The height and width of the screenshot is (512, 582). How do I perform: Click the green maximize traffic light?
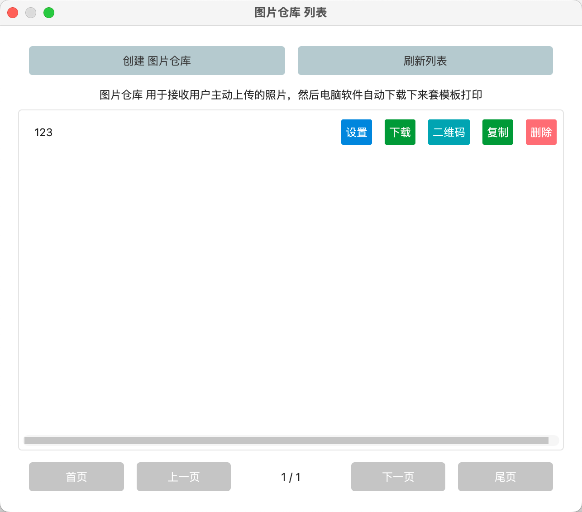click(49, 12)
